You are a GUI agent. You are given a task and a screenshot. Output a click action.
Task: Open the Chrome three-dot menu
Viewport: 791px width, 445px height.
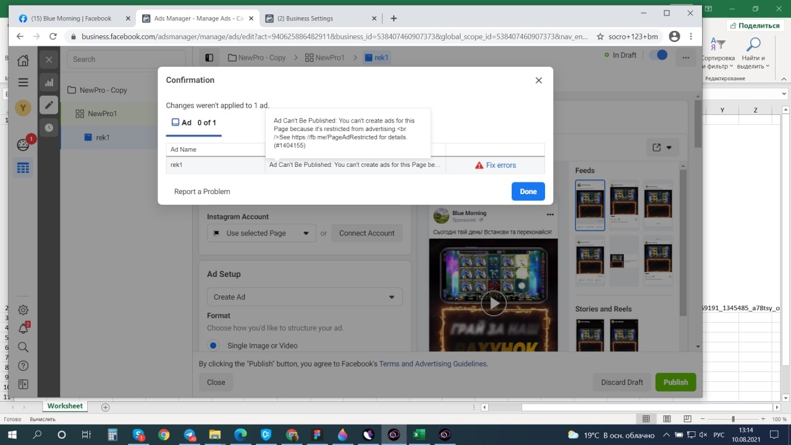pos(691,36)
